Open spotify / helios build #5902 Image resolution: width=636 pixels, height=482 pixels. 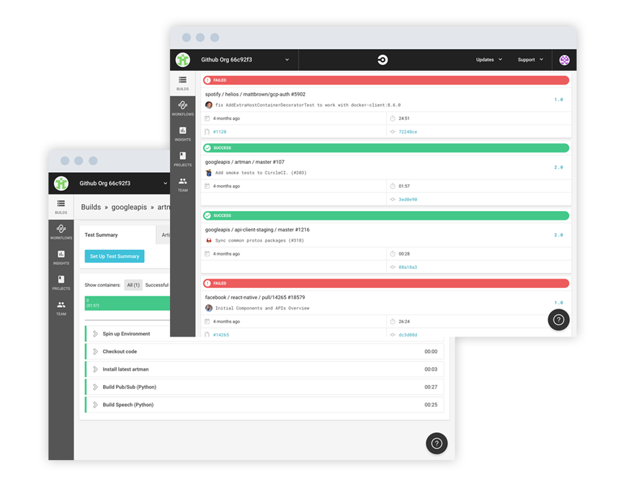point(255,94)
